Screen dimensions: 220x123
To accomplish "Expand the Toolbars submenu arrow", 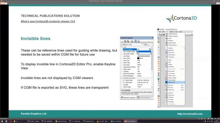I will pyautogui.click(x=184, y=48).
